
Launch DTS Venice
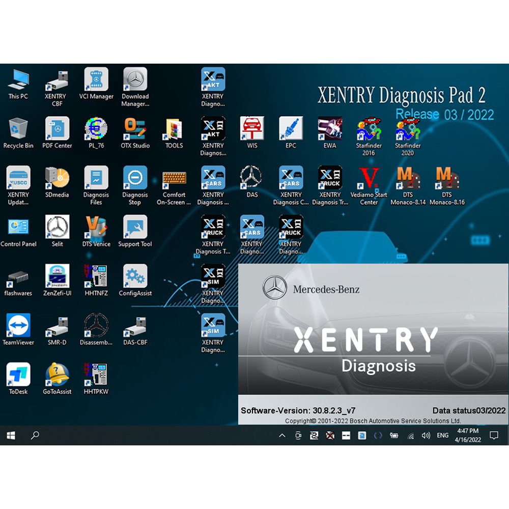[x=96, y=231]
